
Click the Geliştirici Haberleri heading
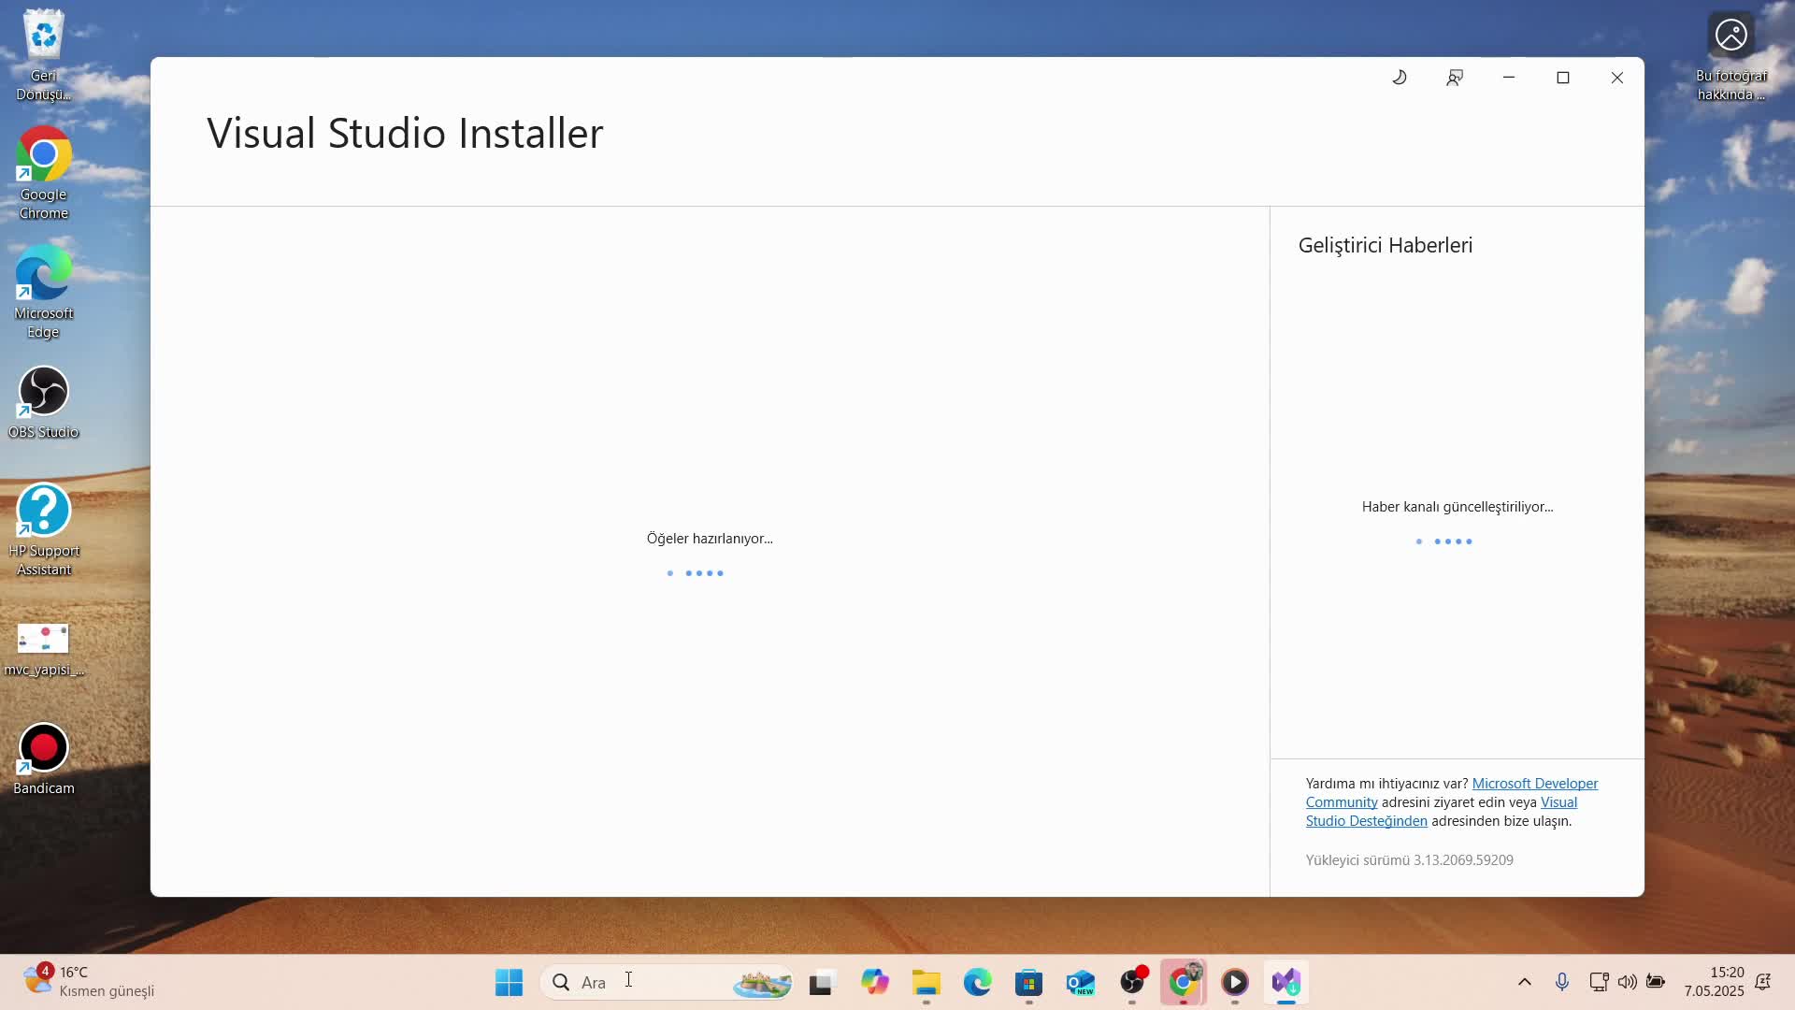1386,245
